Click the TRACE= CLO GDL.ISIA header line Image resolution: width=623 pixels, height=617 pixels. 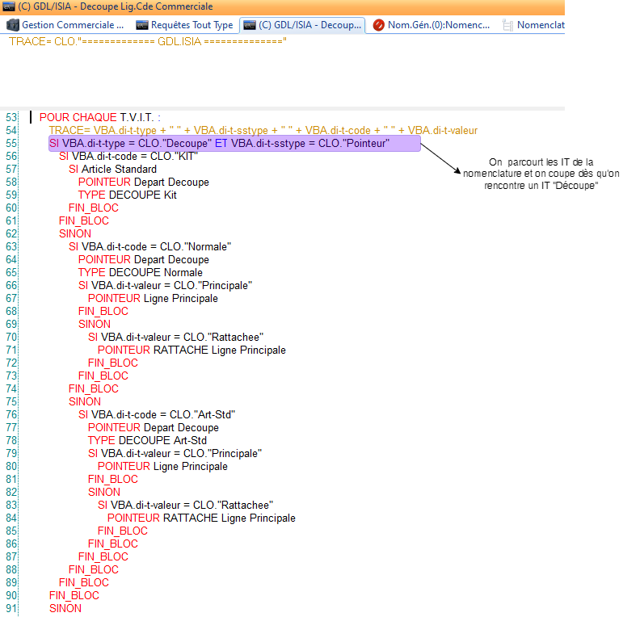[147, 41]
